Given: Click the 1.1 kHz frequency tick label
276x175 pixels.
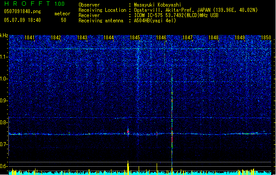Looking at the screenshot, I should pyautogui.click(x=4, y=57).
